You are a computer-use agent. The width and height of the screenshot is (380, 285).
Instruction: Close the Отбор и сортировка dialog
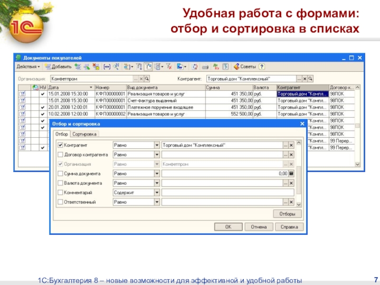302,124
